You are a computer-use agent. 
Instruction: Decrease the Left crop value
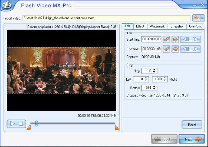(x=146, y=80)
